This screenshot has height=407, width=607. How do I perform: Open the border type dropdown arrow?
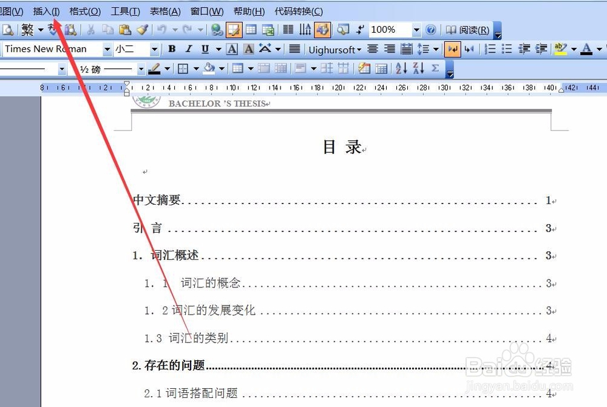coord(196,69)
